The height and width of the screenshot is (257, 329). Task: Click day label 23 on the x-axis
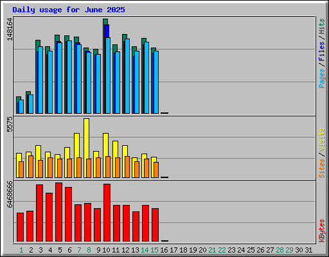point(231,250)
